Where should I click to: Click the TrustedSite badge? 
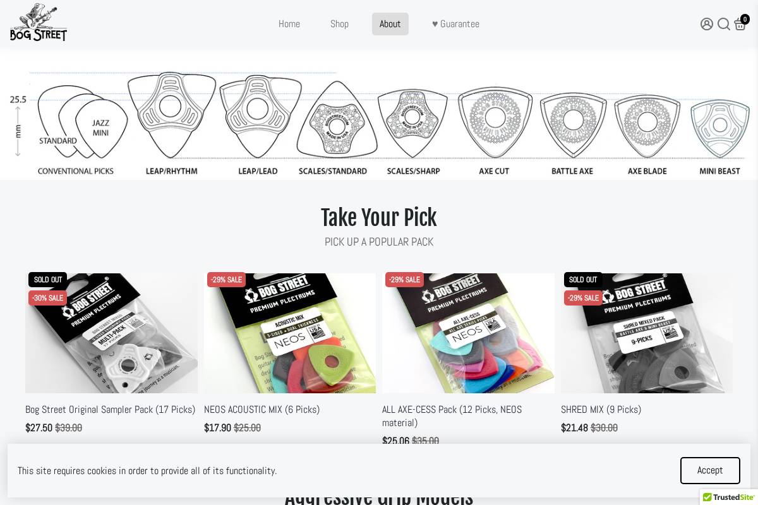coord(729,497)
